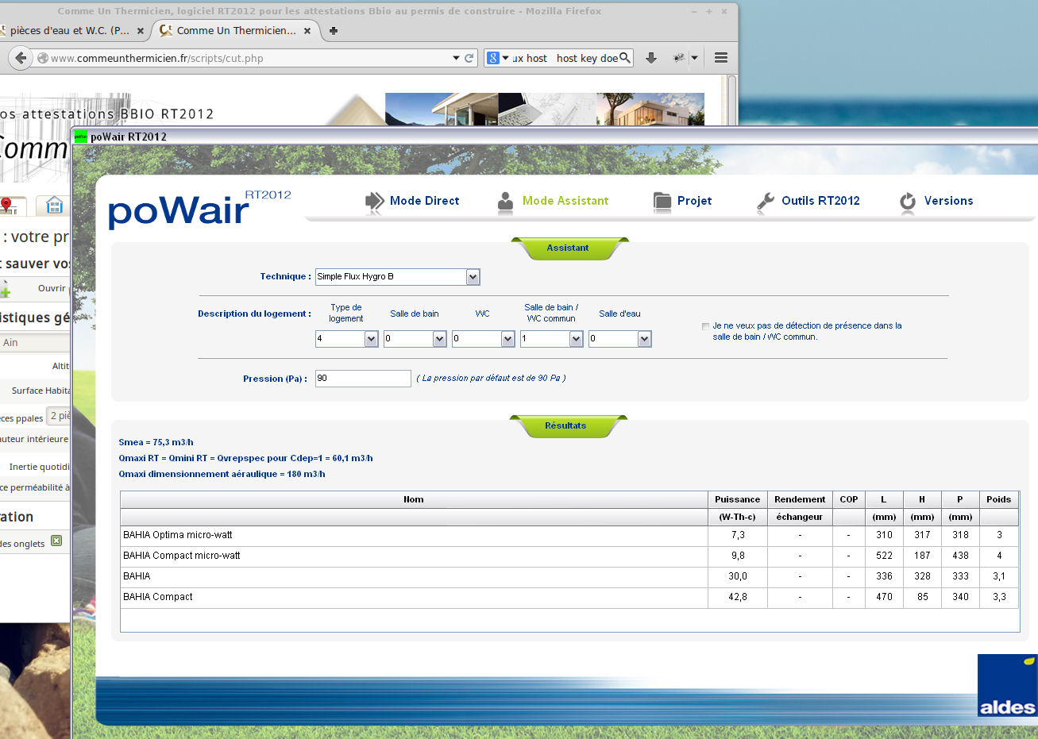Viewport: 1038px width, 739px height.
Task: Click the 'Smea = 75,3 m3/h' result line
Action: (156, 442)
